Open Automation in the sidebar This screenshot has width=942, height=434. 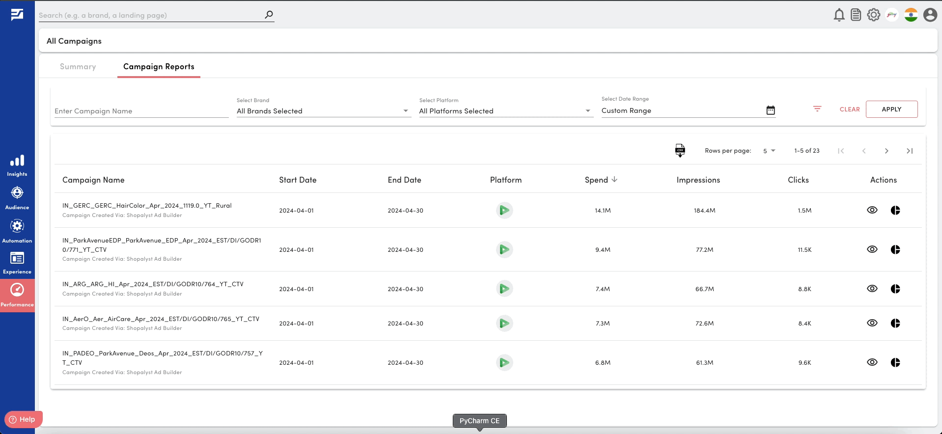point(17,231)
